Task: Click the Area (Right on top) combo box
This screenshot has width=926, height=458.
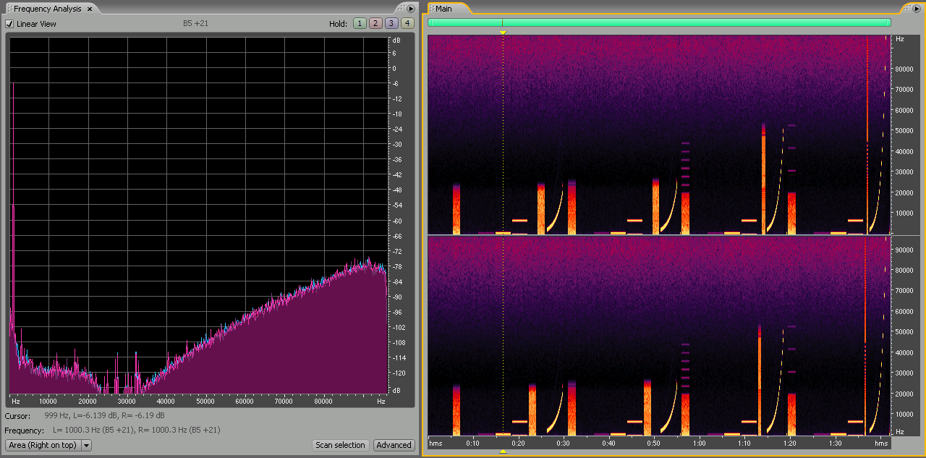Action: click(x=43, y=445)
